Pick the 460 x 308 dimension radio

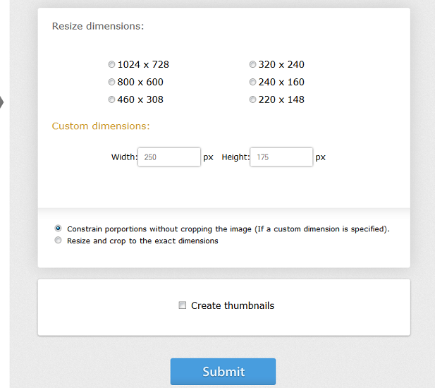click(x=111, y=99)
